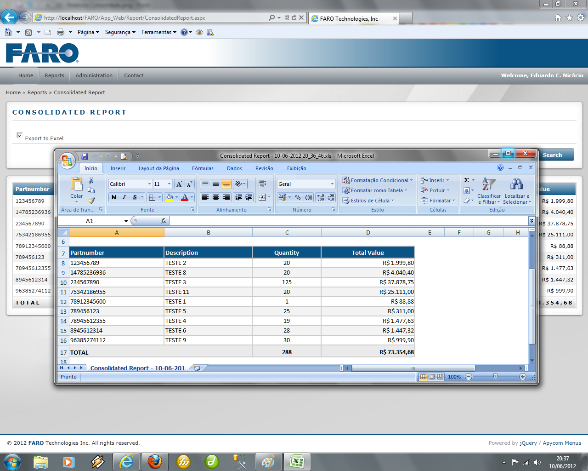Toggle italic formatting in Excel
The width and height of the screenshot is (588, 471).
(x=124, y=197)
